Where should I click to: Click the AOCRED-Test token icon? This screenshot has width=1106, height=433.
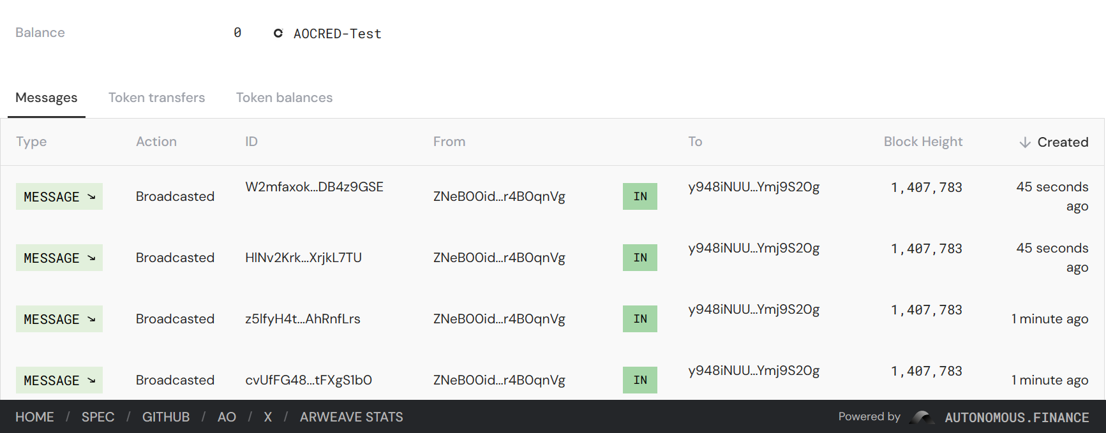[x=278, y=33]
